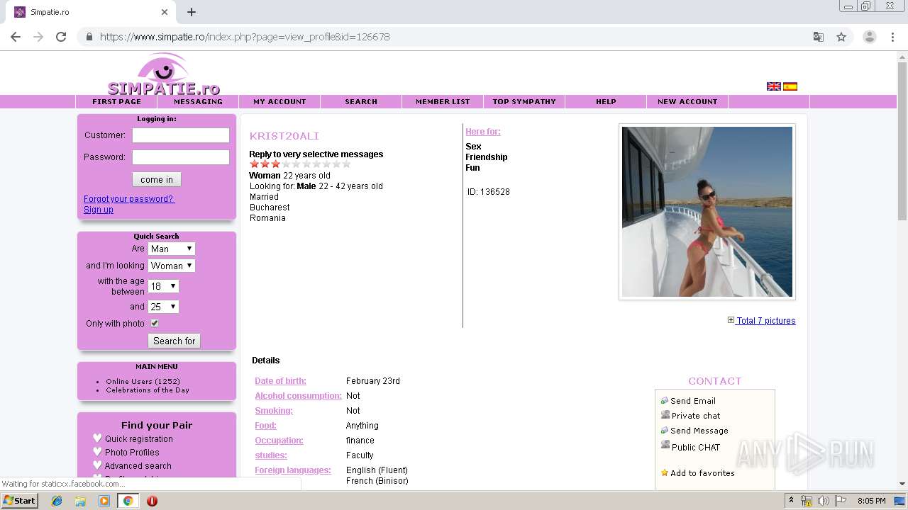Screen dimensions: 908x510
Task: Open MEMBER LIST menu item
Action: 443,101
